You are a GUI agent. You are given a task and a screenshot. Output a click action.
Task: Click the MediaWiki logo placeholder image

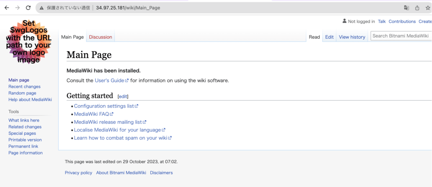29,42
